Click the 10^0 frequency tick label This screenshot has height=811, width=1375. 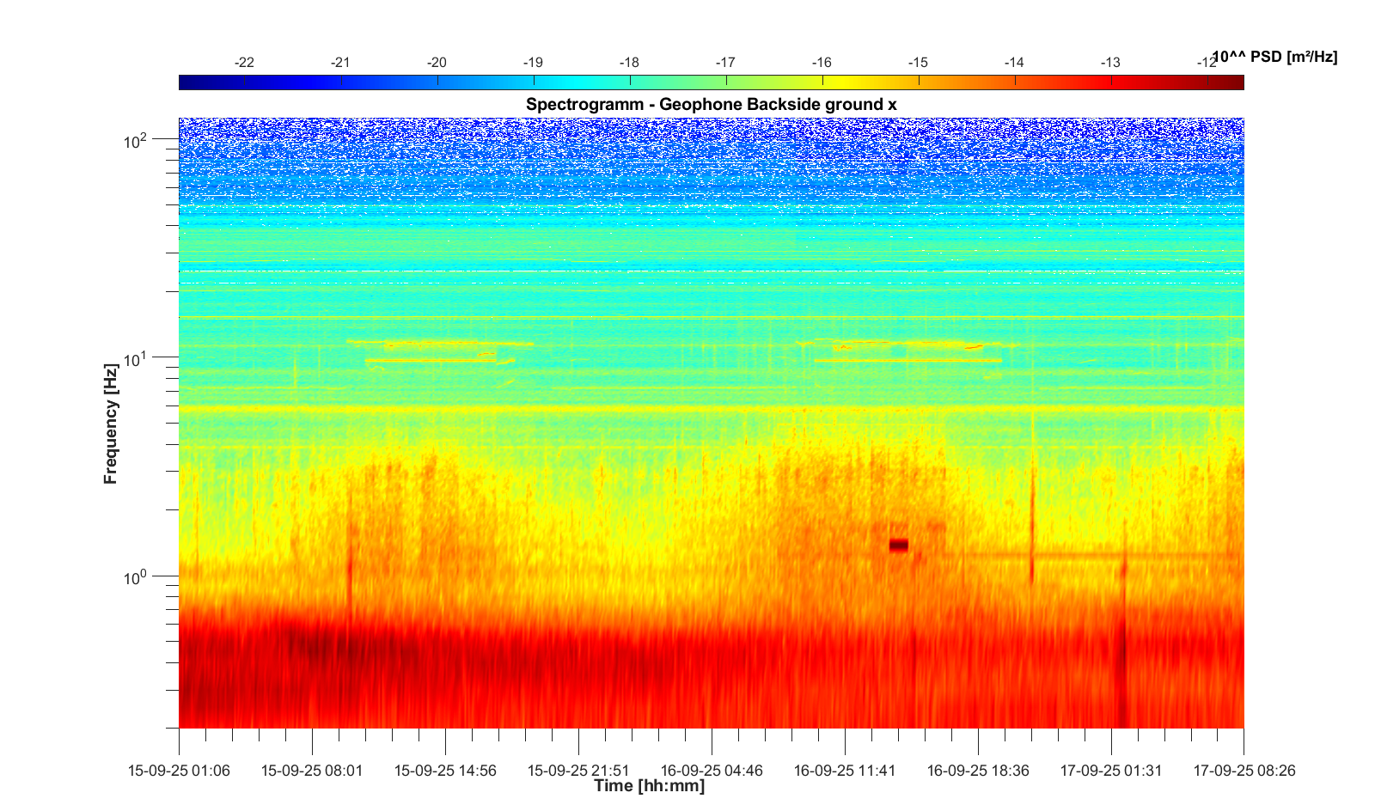tap(135, 577)
